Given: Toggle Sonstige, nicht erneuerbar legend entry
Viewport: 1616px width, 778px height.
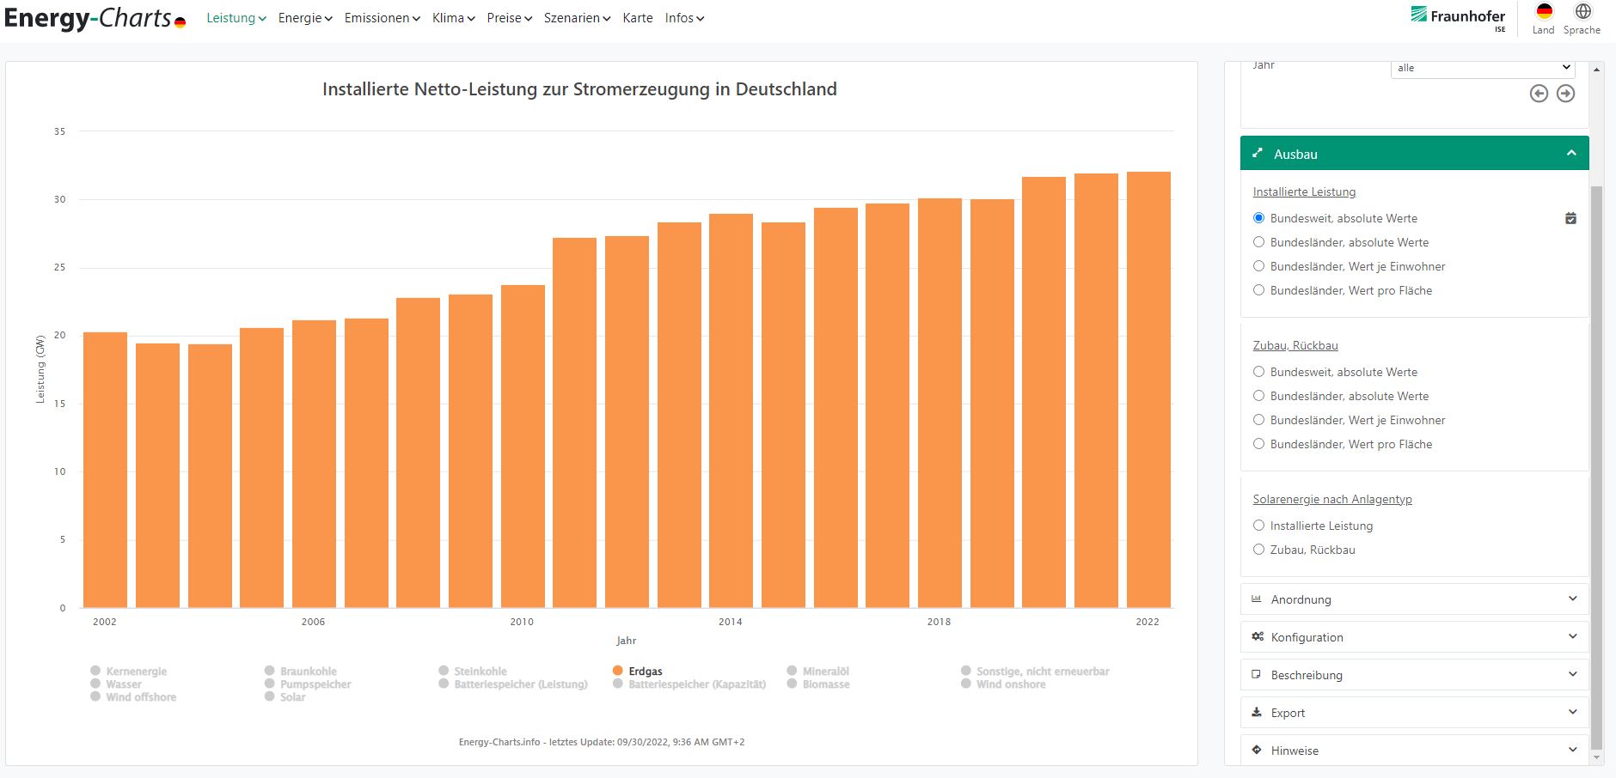Looking at the screenshot, I should (x=1036, y=671).
